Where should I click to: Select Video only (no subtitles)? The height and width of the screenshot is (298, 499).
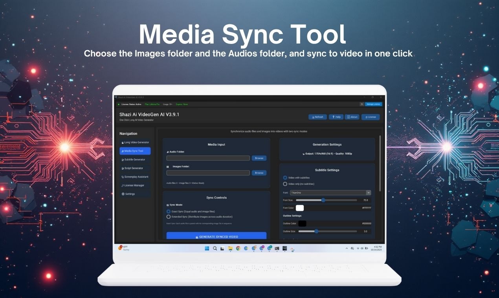(285, 184)
